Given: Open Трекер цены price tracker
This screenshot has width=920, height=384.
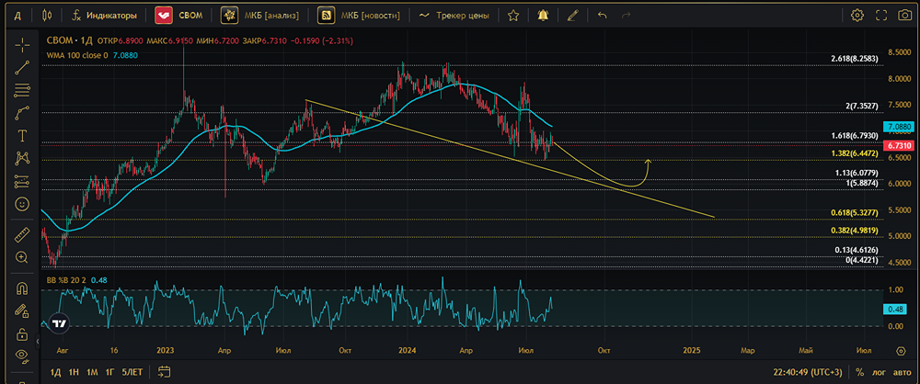Looking at the screenshot, I should click(454, 16).
